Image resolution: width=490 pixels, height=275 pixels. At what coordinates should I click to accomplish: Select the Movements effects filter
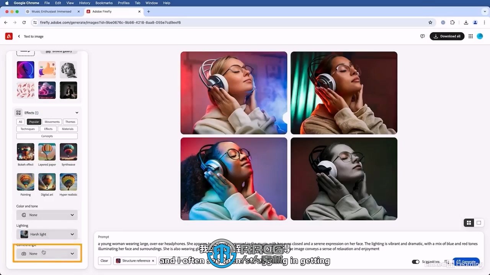(x=52, y=122)
